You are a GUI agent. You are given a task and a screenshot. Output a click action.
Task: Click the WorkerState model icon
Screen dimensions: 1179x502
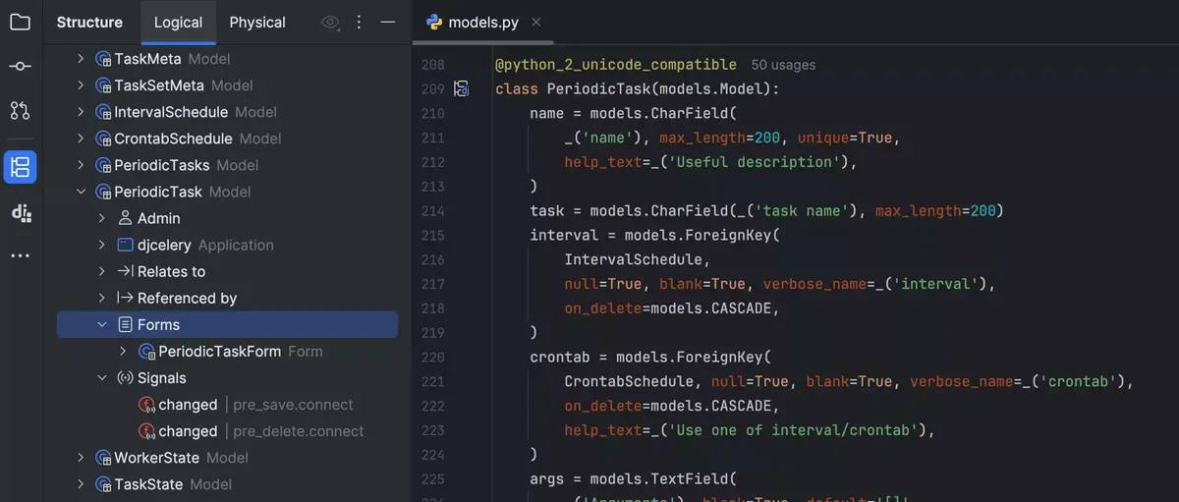click(103, 458)
